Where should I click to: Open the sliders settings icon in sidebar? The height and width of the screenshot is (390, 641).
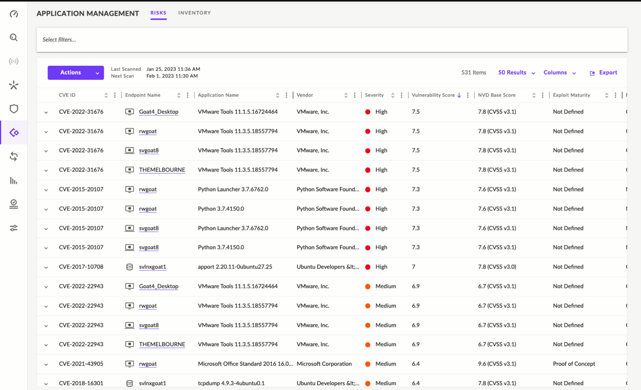tap(13, 228)
